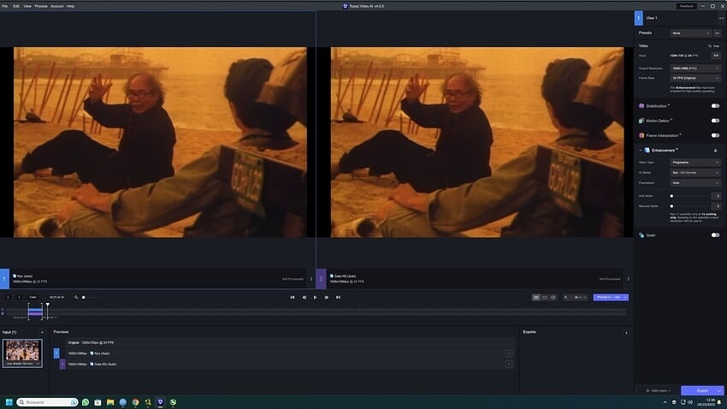Collapse the Enhancement section chevron

coord(641,151)
